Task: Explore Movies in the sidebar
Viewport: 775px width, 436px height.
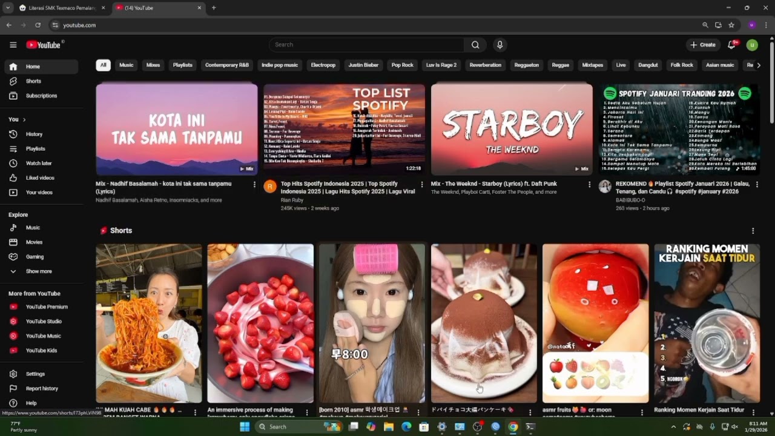Action: click(x=41, y=242)
